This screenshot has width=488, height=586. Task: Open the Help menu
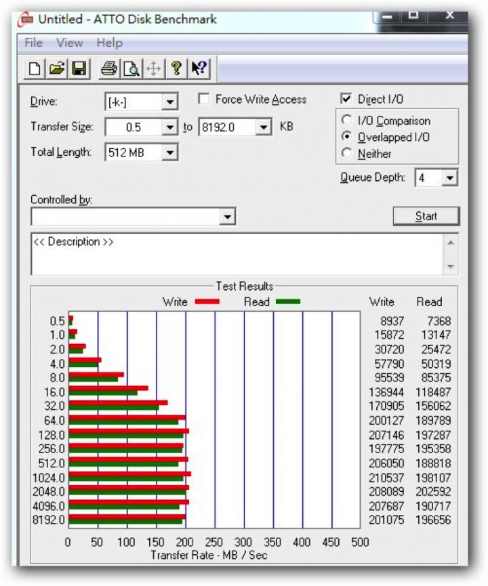(109, 43)
